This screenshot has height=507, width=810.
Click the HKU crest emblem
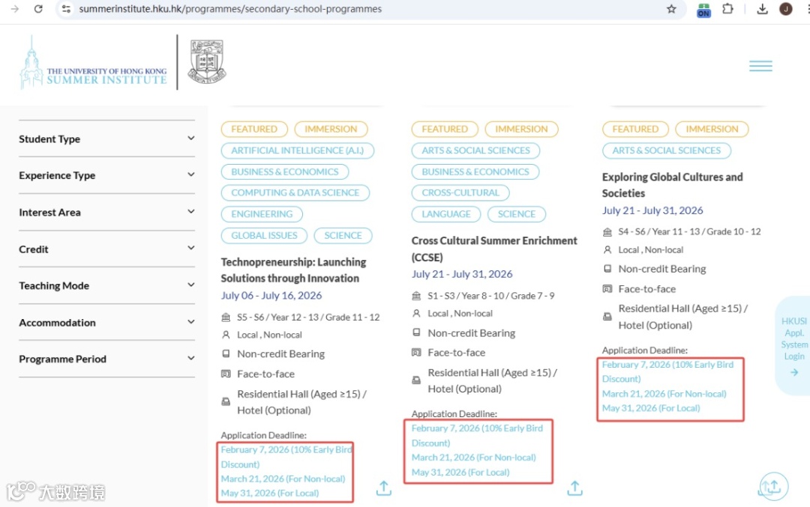207,61
